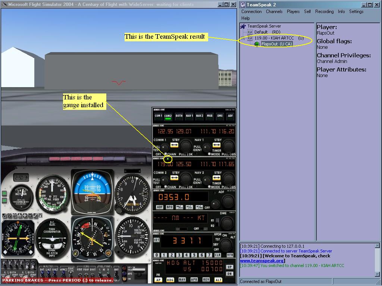Click the transponder XPDR mode knob
382x286 pixels.
click(226, 244)
